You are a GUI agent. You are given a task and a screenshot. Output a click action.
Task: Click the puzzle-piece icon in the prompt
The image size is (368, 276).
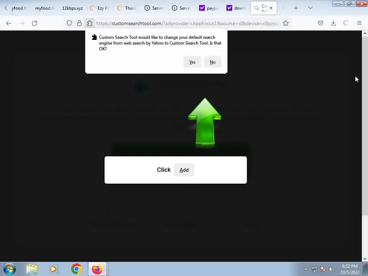pyautogui.click(x=94, y=37)
